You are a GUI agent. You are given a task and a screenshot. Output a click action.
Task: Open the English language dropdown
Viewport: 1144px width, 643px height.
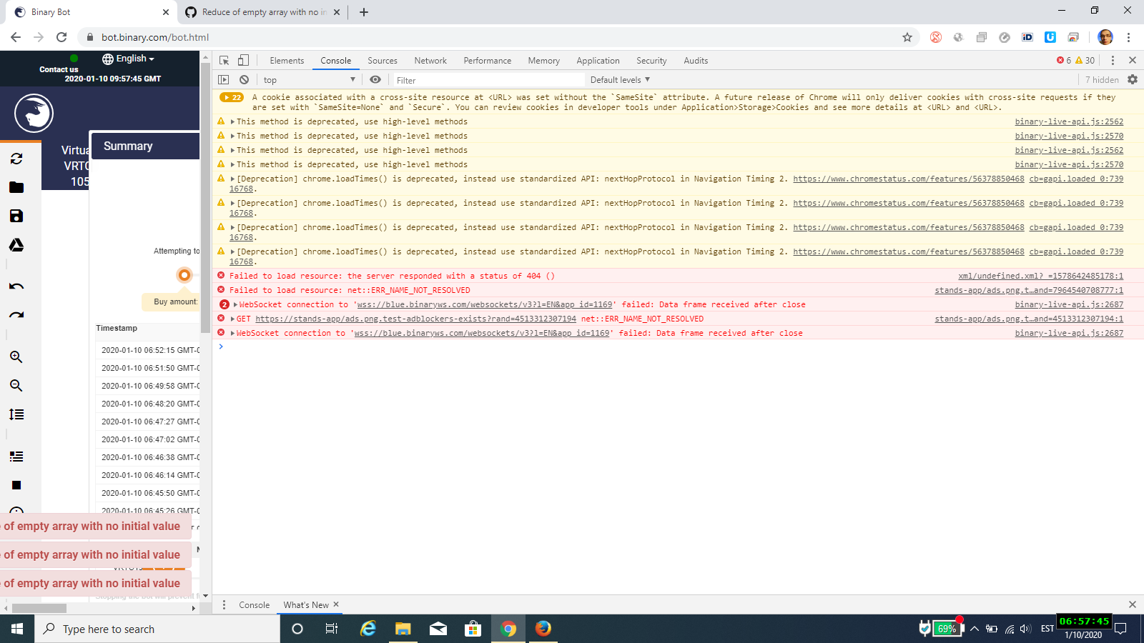[129, 59]
